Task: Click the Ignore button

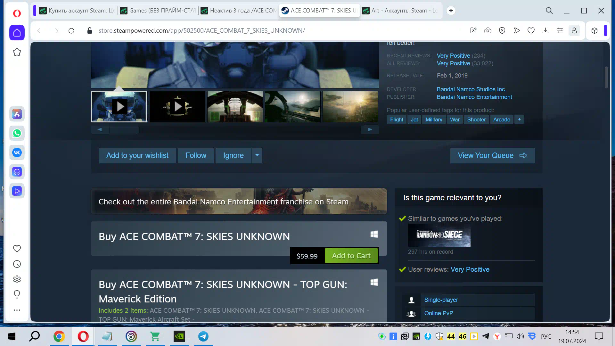Action: click(233, 156)
